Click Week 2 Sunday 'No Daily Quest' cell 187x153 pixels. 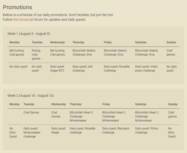[x=172, y=132]
